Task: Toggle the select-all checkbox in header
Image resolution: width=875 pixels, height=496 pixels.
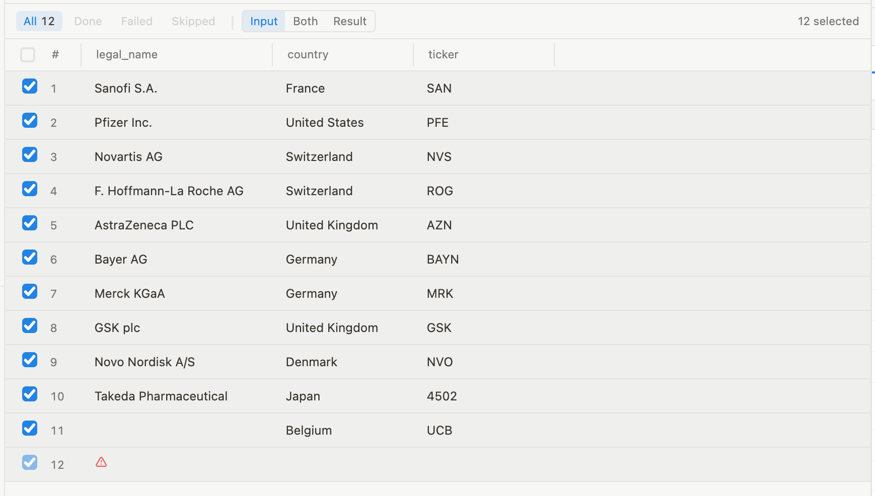Action: 28,54
